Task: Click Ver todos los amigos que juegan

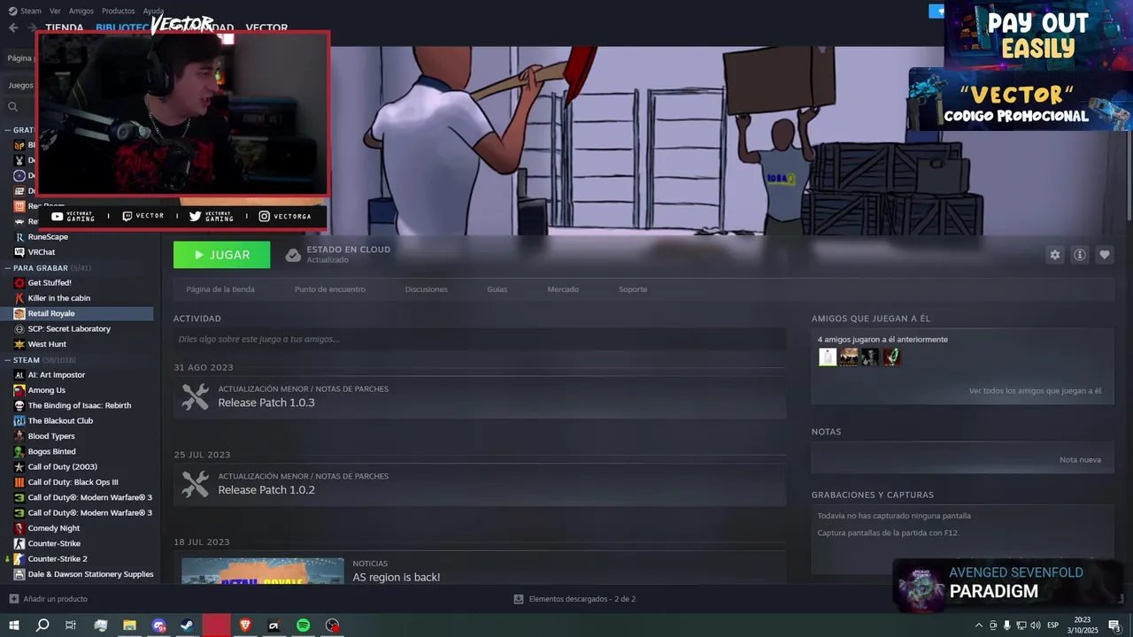Action: 1035,391
